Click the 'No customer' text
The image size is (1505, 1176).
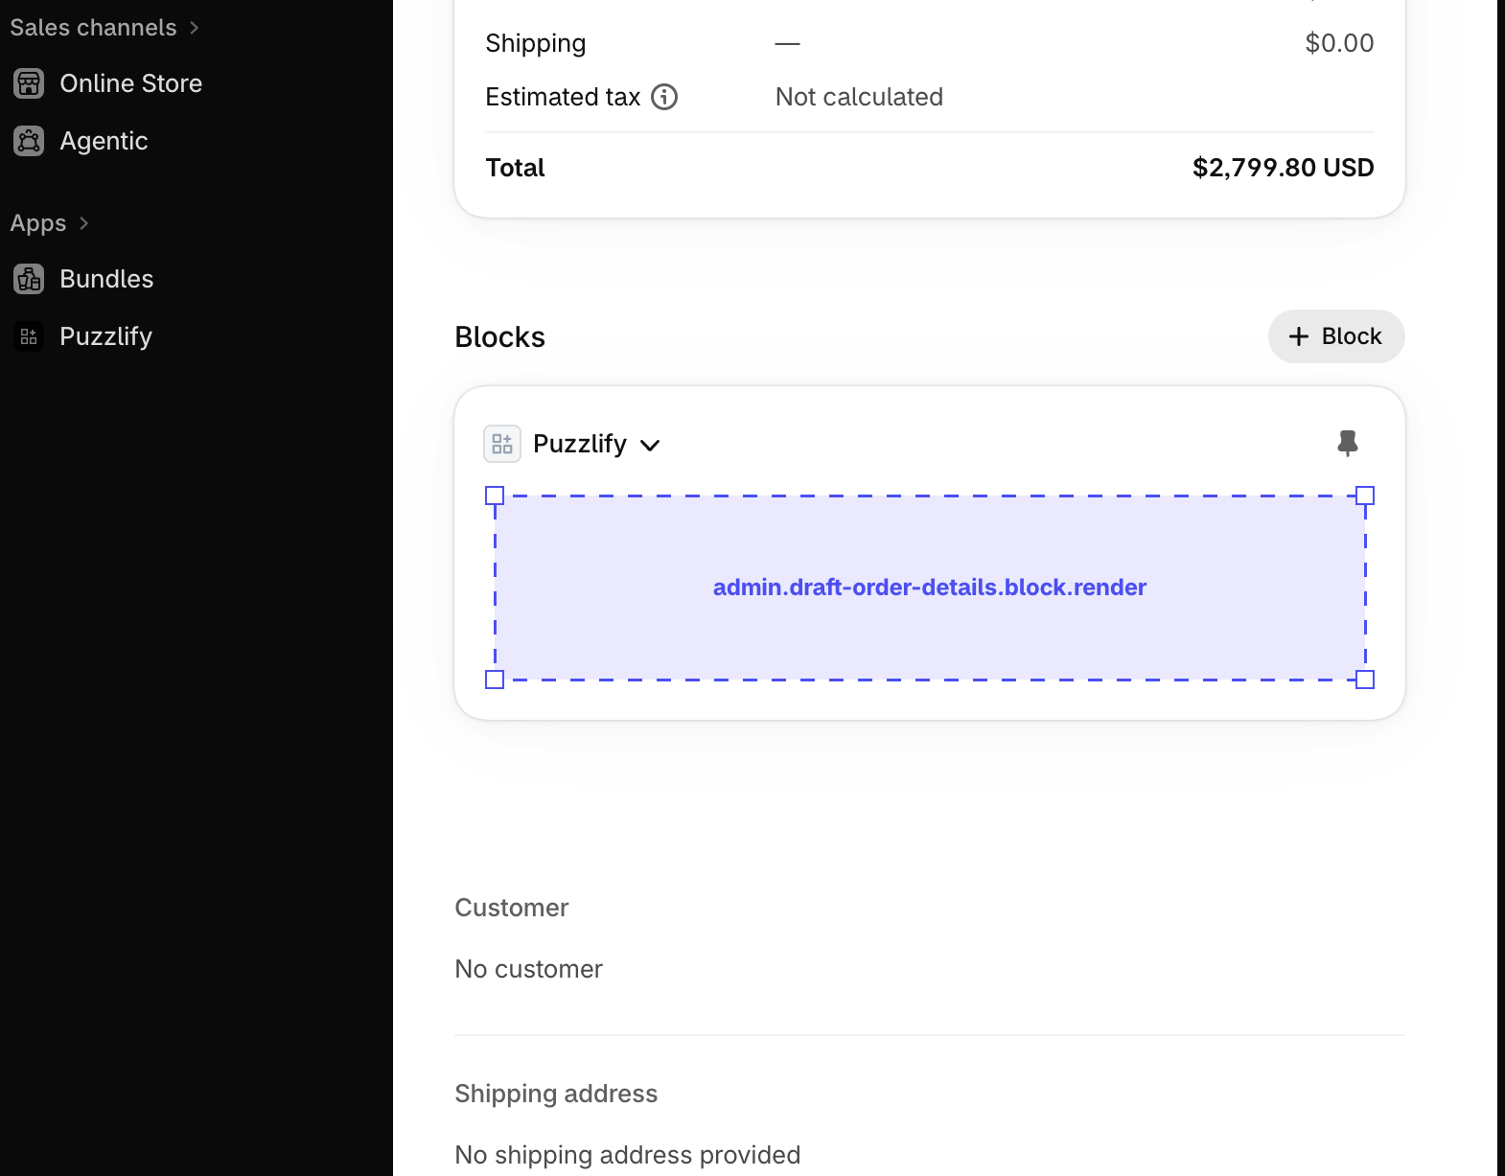[x=528, y=969]
